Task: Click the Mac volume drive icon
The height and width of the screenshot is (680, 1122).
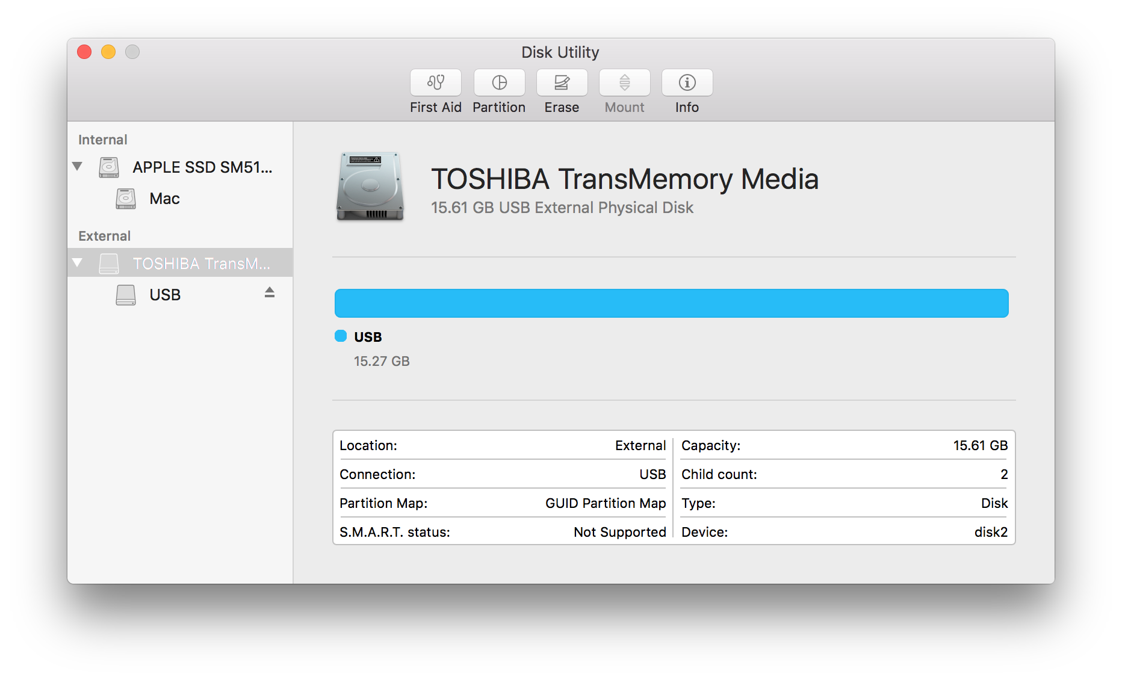Action: 126,199
